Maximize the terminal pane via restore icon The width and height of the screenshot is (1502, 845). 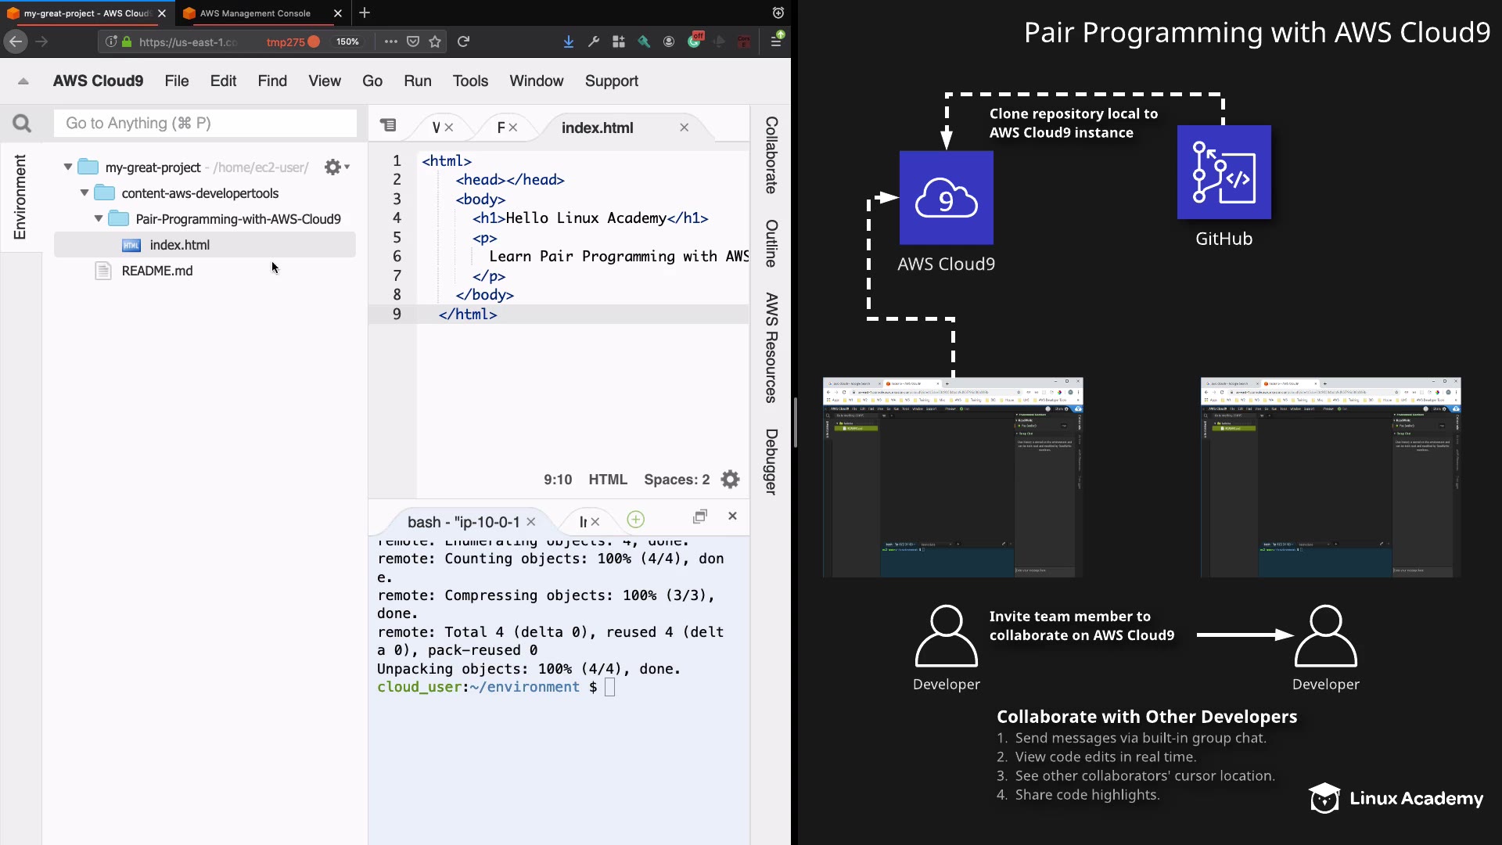(x=700, y=516)
